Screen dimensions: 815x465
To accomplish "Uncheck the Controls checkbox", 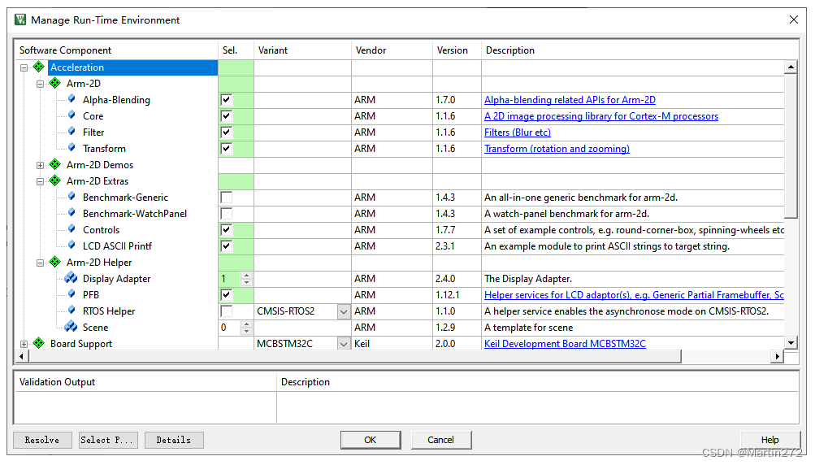I will click(x=226, y=230).
